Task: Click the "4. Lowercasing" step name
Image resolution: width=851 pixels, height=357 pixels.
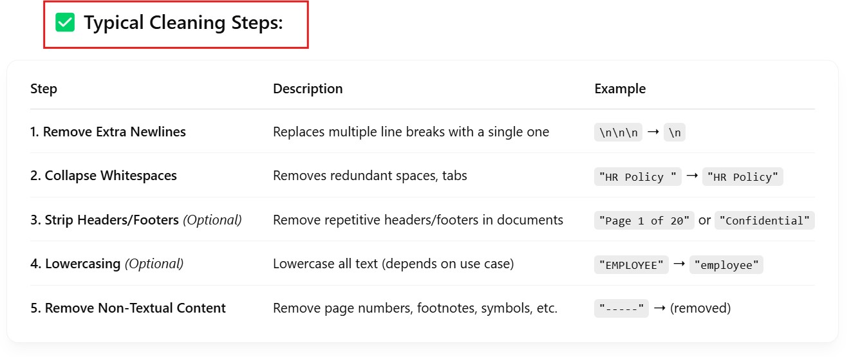Action: coord(75,264)
